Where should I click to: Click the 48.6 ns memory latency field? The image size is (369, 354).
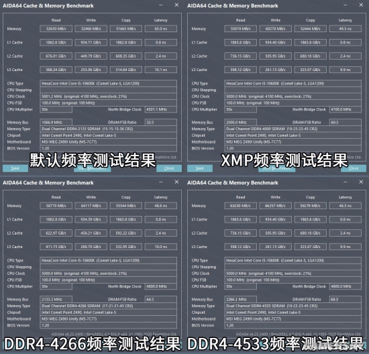coord(161,206)
